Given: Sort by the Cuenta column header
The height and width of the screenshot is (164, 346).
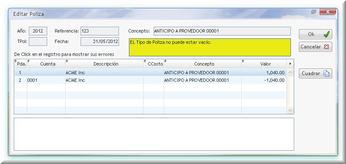Looking at the screenshot, I should 46,64.
